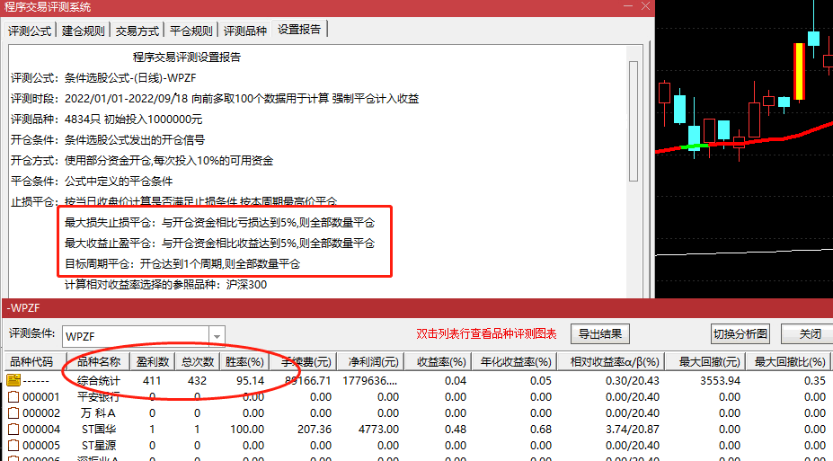Click the 432 total count cell

(197, 381)
